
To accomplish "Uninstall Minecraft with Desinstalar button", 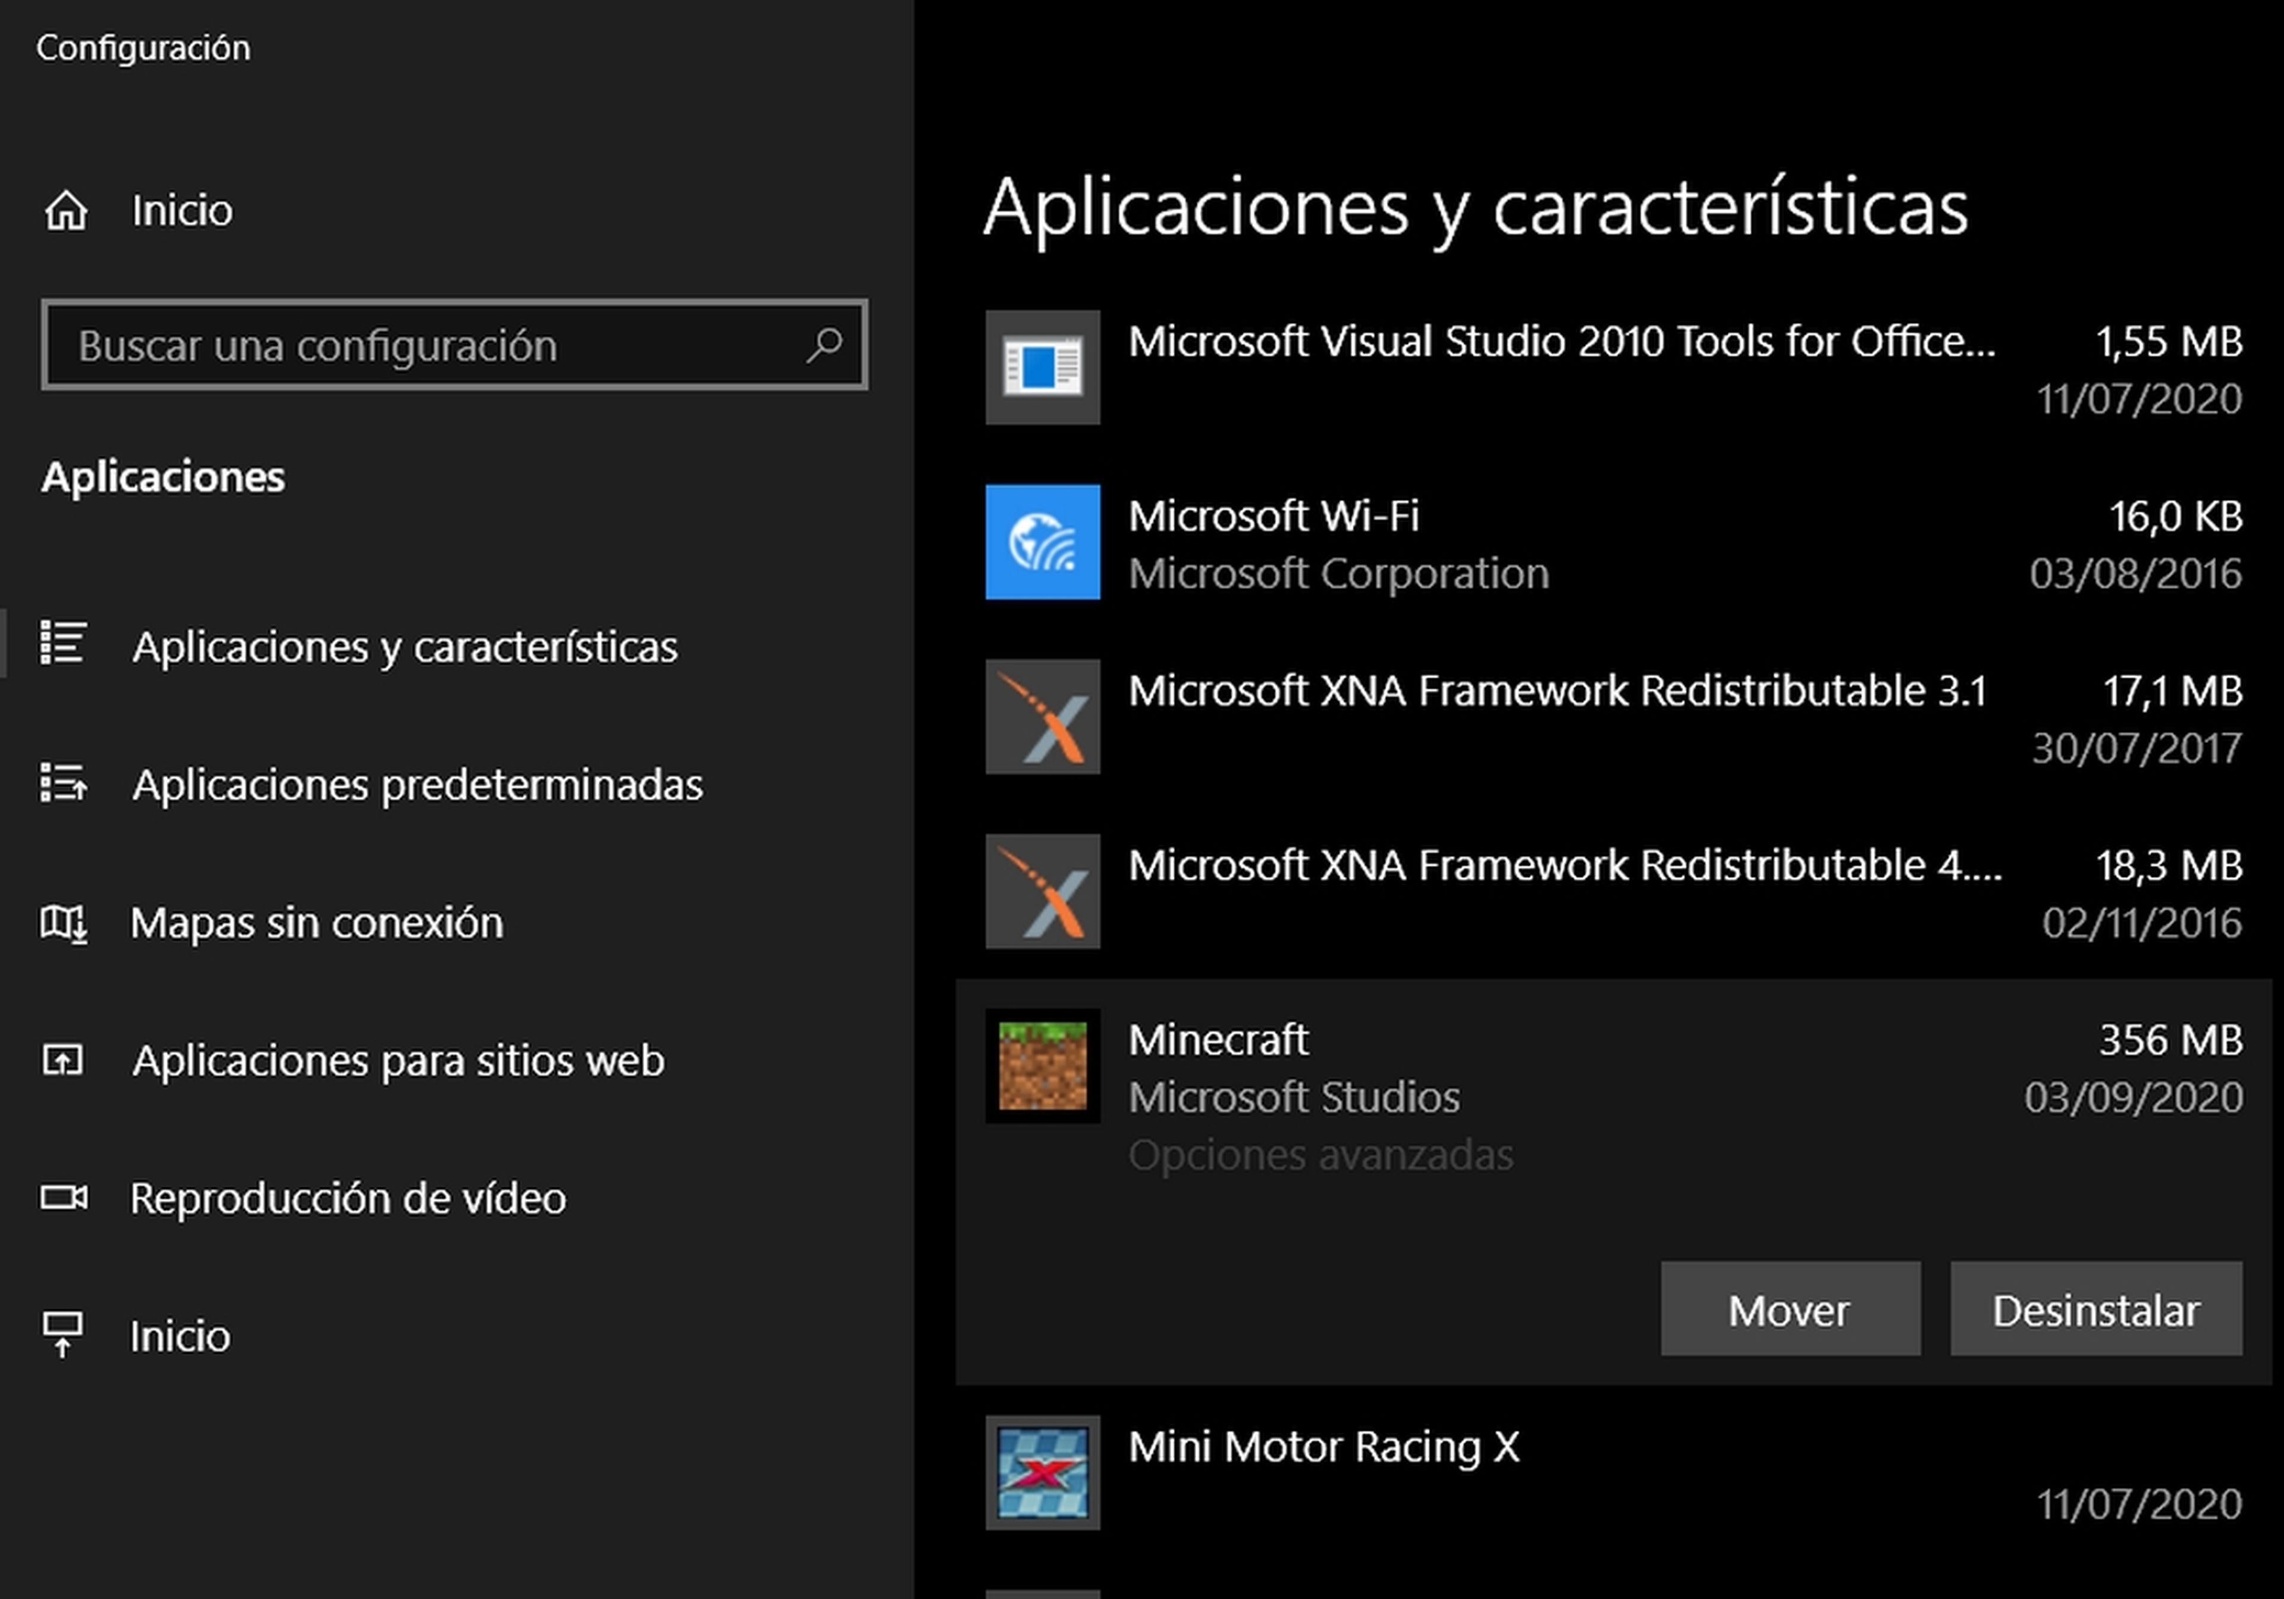I will 2096,1309.
